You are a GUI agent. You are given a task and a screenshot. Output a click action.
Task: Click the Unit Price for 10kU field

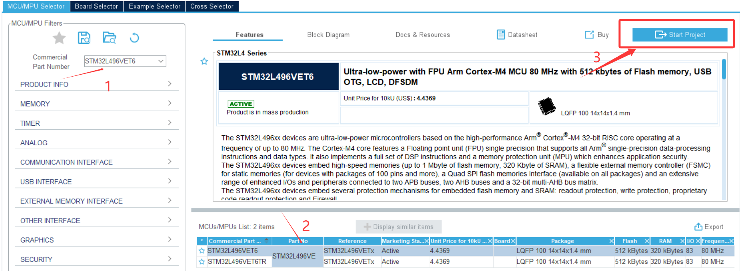434,98
